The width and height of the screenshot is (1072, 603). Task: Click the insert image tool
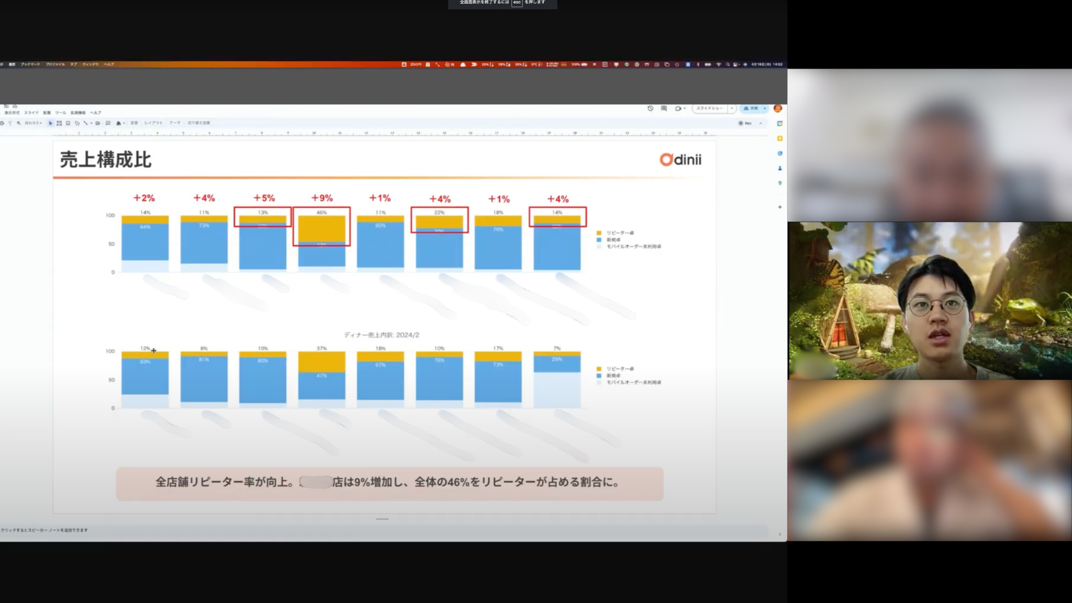click(x=68, y=123)
